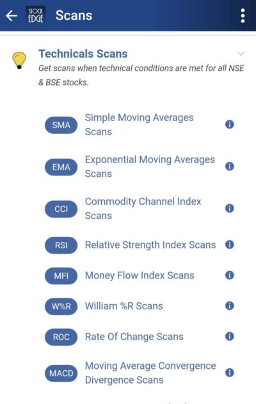Select the EMA badge
The height and width of the screenshot is (404, 256).
pos(61,167)
